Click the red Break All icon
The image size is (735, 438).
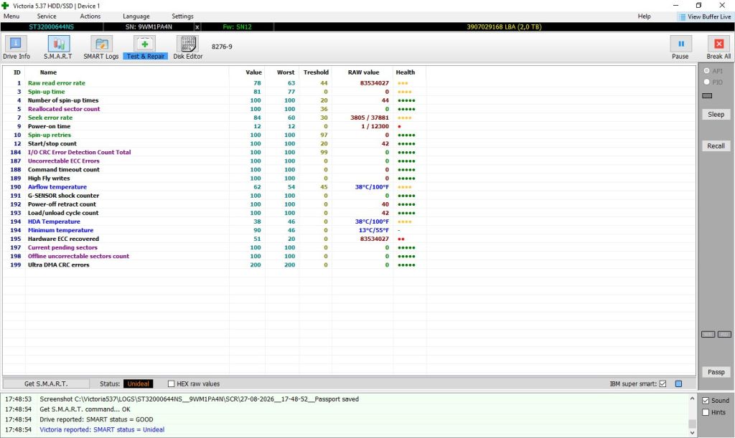(x=718, y=44)
